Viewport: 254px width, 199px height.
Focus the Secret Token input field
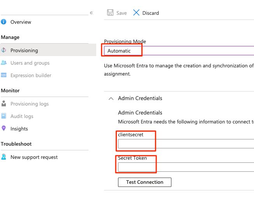186,167
